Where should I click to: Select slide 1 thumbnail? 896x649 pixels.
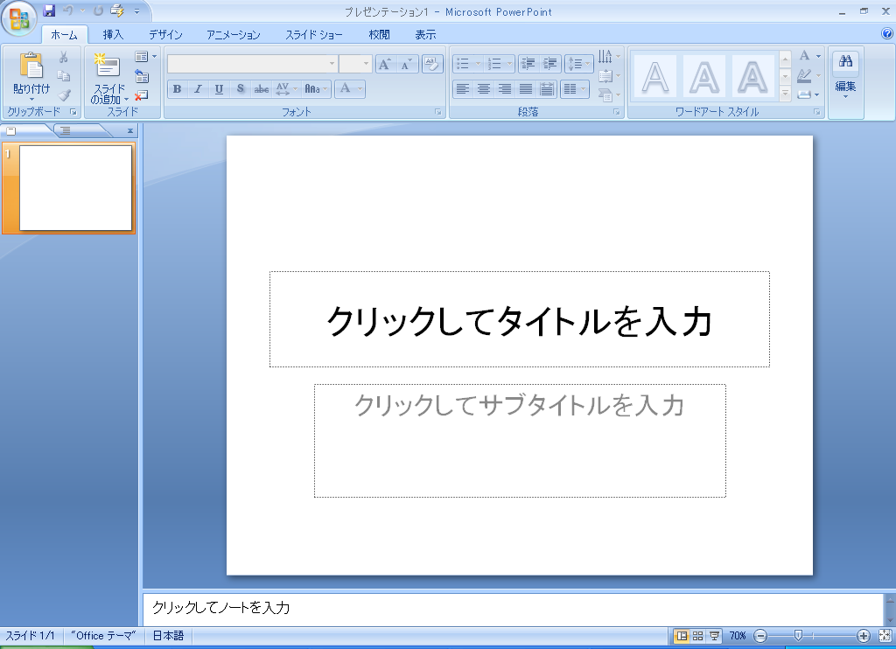click(75, 188)
